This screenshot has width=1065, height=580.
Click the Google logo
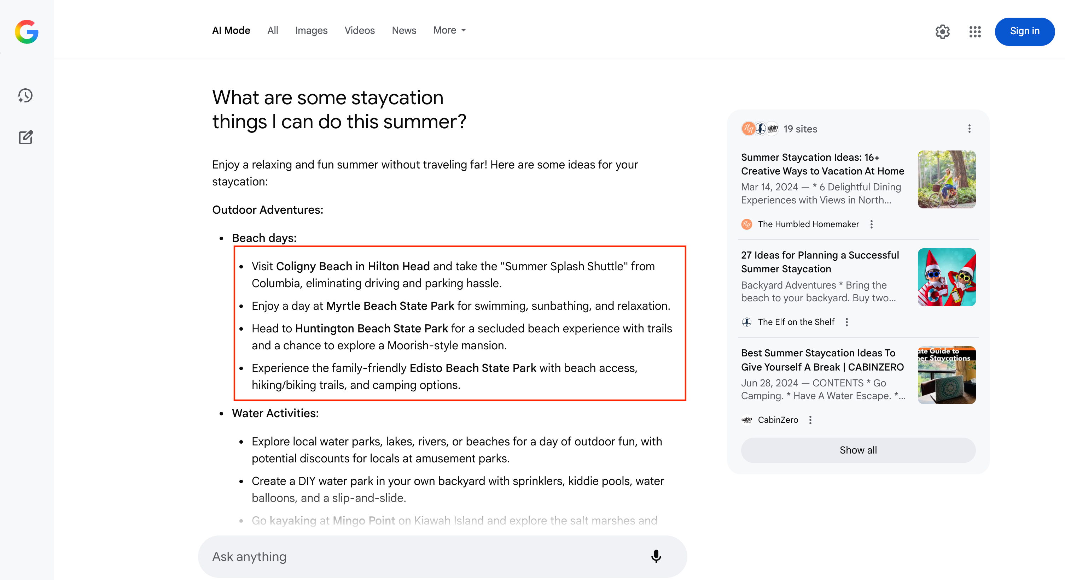pos(27,31)
